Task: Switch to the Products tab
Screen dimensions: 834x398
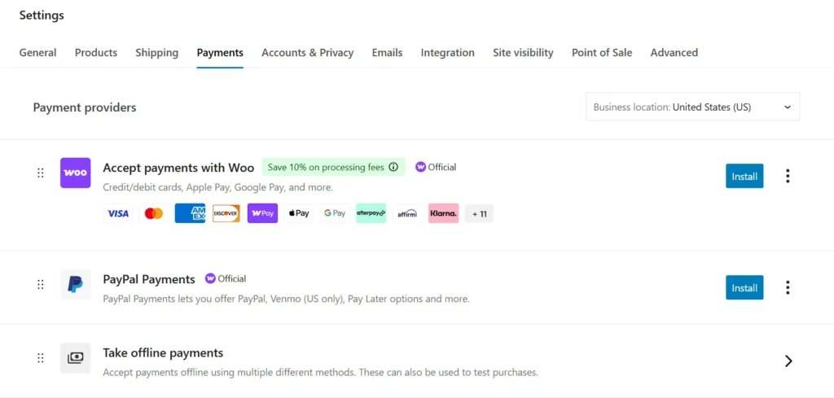Action: tap(96, 53)
